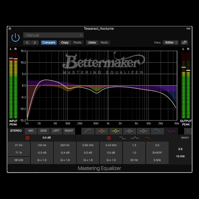The height and width of the screenshot is (199, 199).
Task: Select the red high-pass filter band icon
Action: 88,131
